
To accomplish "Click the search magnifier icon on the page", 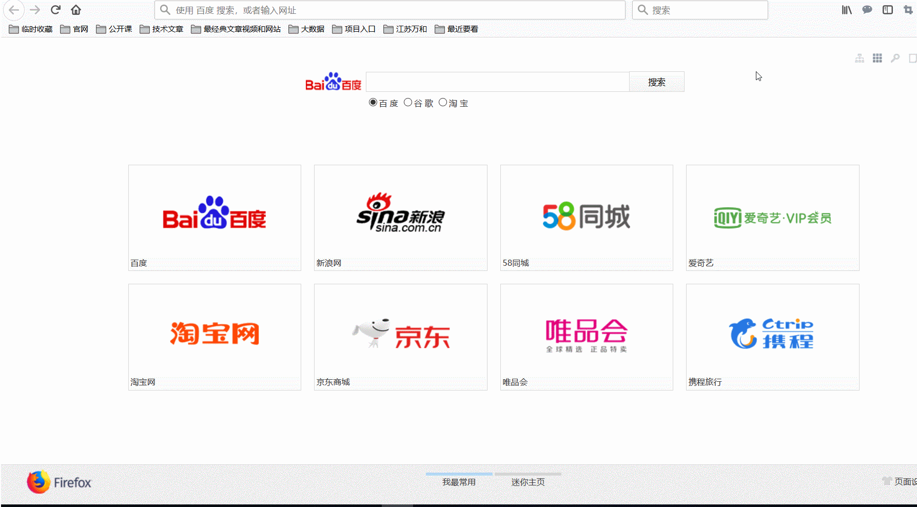I will pyautogui.click(x=895, y=59).
